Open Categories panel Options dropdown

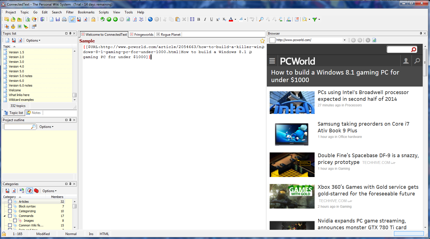pyautogui.click(x=49, y=191)
